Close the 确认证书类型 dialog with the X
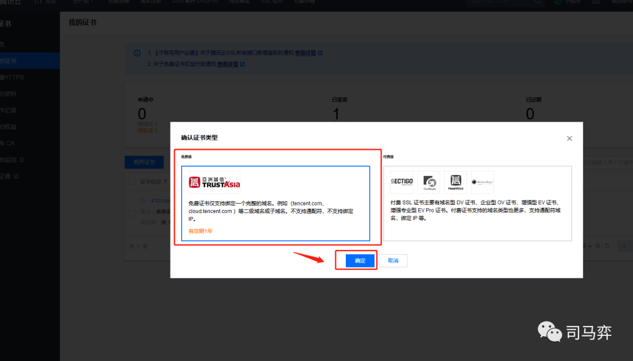633x361 pixels. pyautogui.click(x=569, y=138)
